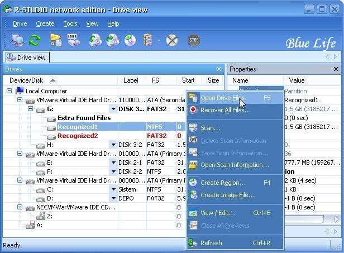Click the Open Image toolbar icon
This screenshot has width=344, height=253.
95,40
